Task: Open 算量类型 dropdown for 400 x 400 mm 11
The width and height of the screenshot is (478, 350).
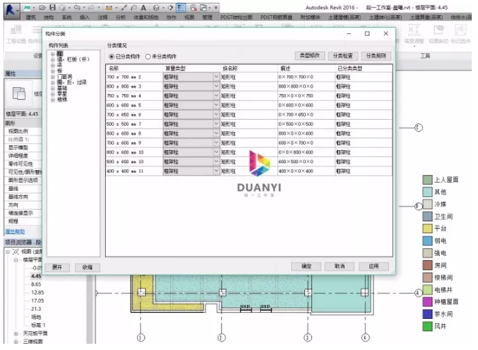Action: click(216, 171)
